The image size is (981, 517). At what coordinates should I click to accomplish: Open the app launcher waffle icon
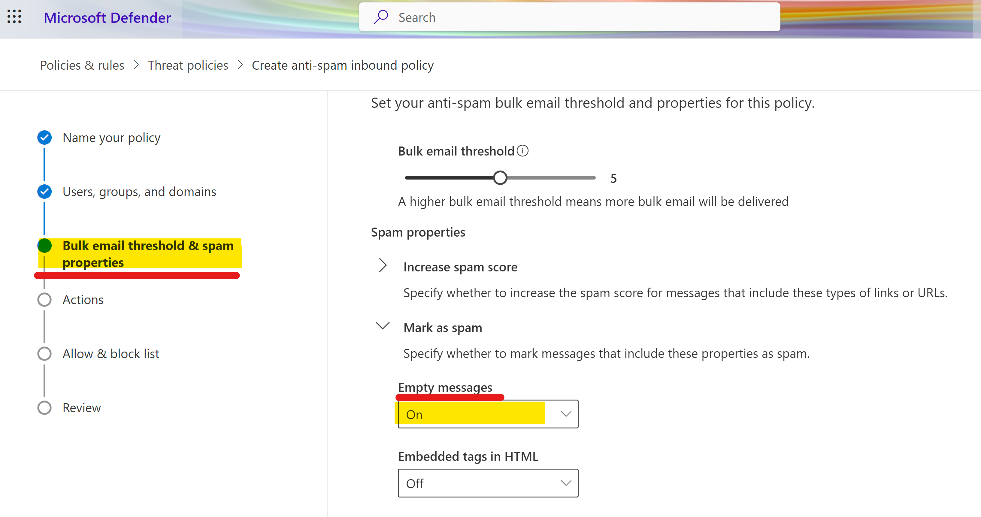(x=14, y=17)
